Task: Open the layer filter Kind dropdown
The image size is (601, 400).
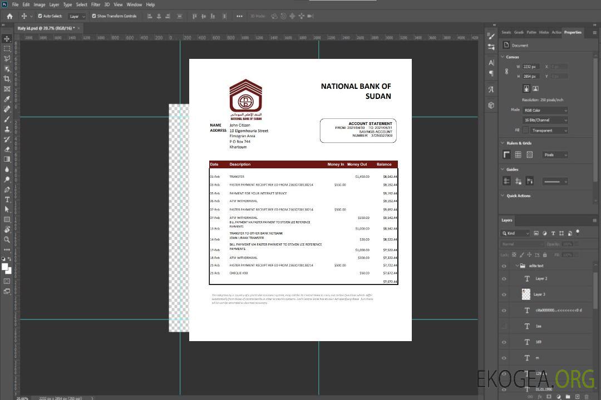Action: coord(515,233)
